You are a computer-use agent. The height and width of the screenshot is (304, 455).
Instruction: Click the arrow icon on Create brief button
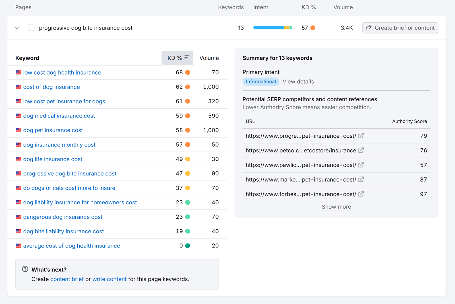[x=369, y=28]
